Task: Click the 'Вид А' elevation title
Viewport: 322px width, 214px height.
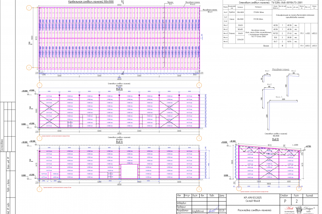Action: 119,142
